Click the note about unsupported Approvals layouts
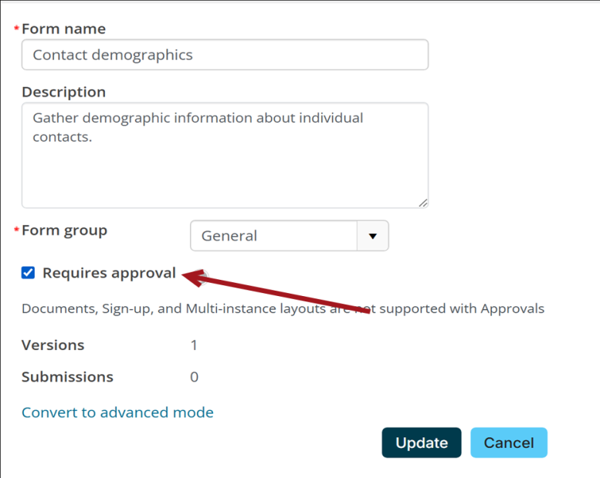 283,309
